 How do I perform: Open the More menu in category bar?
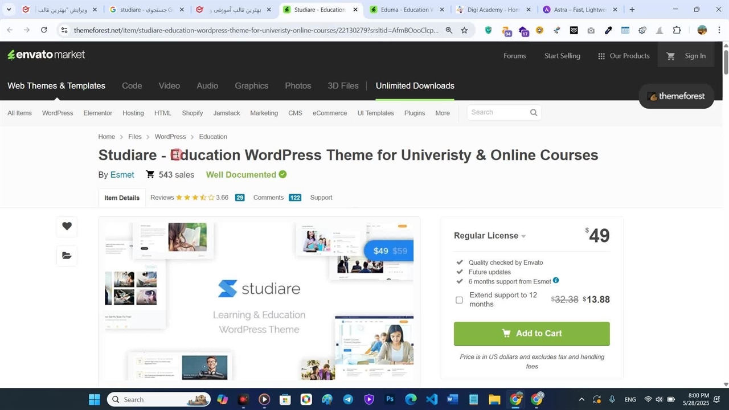pyautogui.click(x=442, y=113)
